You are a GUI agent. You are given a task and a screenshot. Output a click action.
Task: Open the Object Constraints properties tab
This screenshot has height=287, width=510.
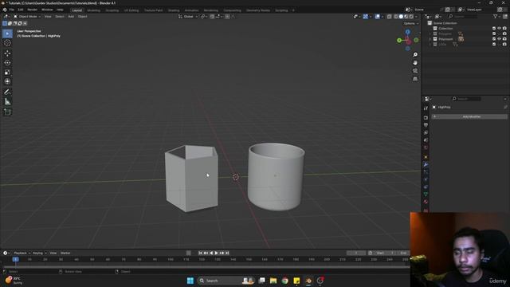coord(426,187)
